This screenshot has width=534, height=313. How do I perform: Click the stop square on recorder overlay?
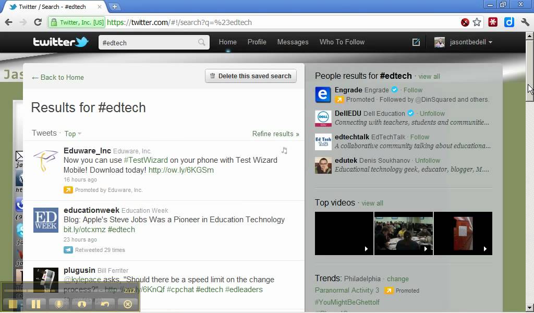click(x=13, y=304)
